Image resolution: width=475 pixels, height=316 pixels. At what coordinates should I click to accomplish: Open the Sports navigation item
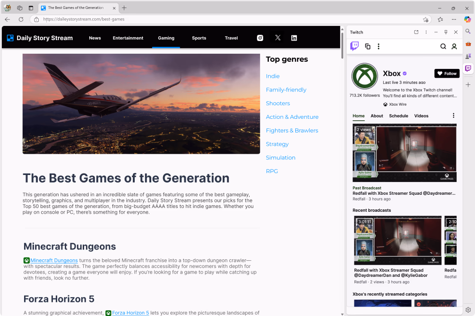199,38
